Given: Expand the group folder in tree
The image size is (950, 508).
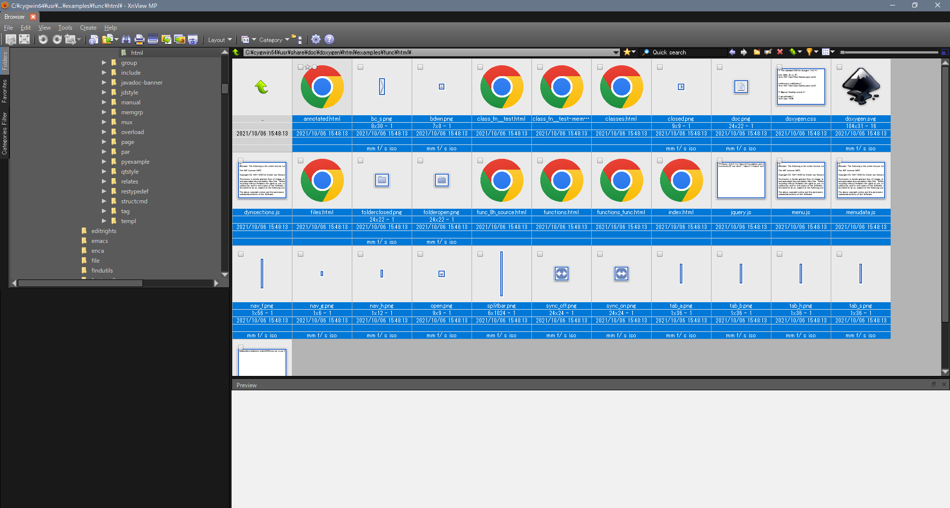Looking at the screenshot, I should click(104, 63).
